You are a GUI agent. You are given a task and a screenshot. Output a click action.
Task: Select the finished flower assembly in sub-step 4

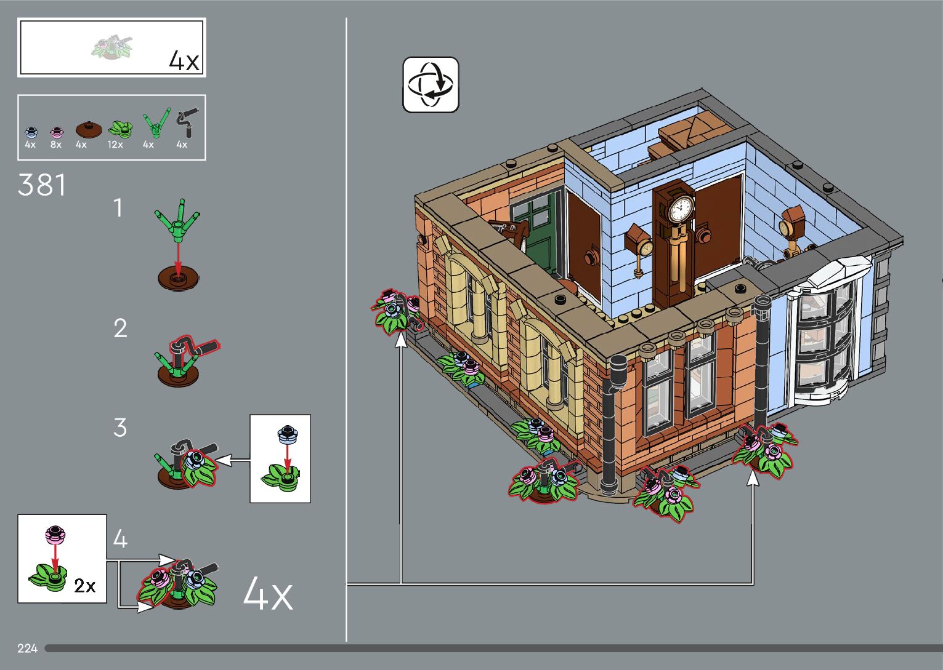click(179, 584)
